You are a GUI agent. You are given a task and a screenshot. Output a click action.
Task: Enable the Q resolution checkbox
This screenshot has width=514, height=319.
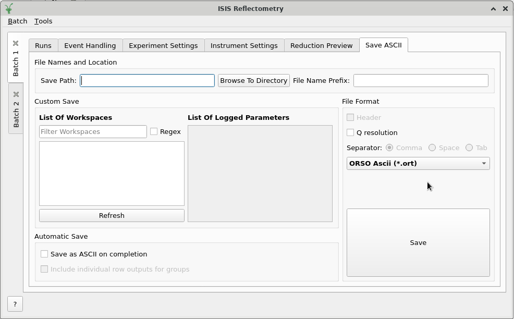pyautogui.click(x=350, y=132)
